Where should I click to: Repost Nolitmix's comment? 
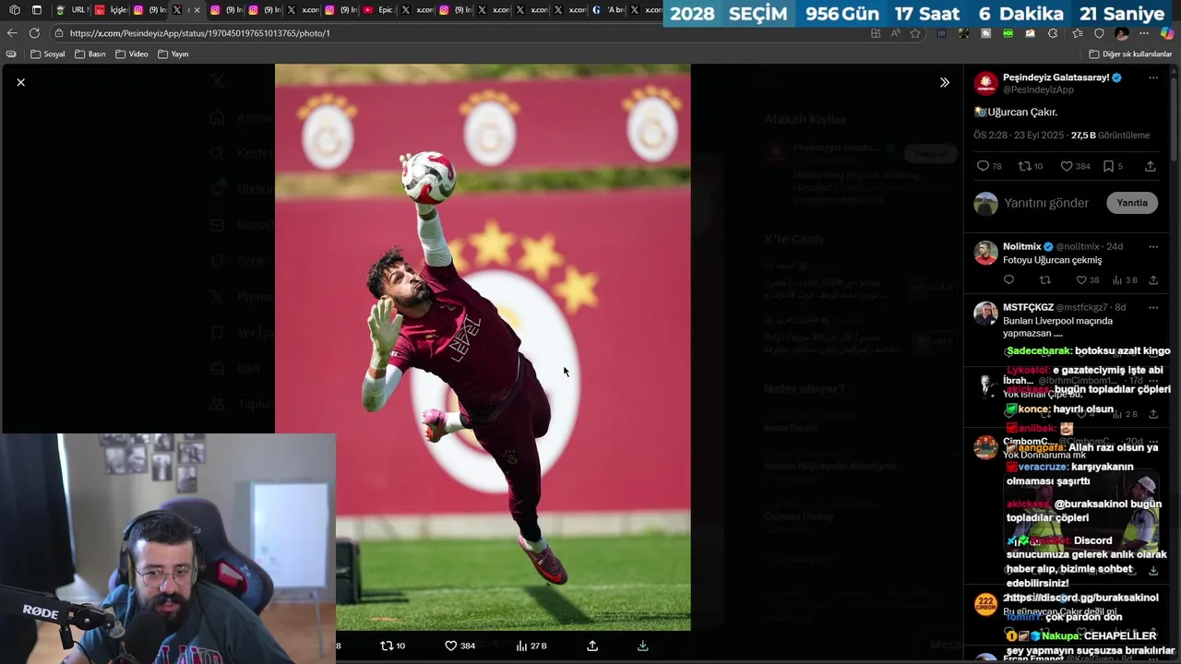pyautogui.click(x=1044, y=280)
